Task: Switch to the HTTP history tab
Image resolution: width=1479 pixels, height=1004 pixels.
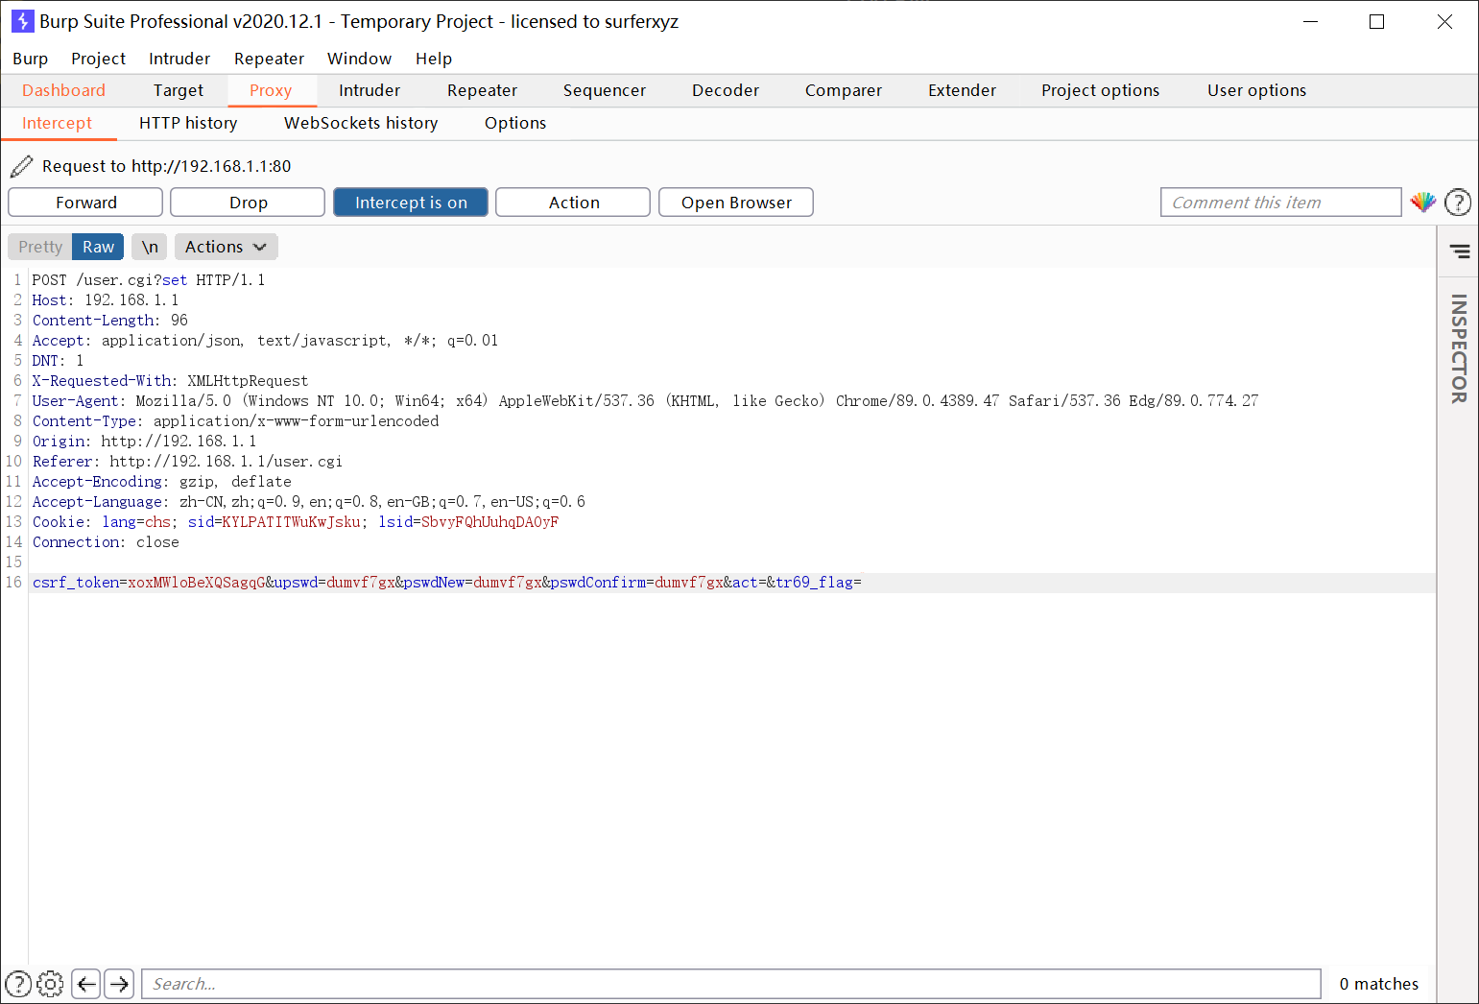Action: [188, 123]
